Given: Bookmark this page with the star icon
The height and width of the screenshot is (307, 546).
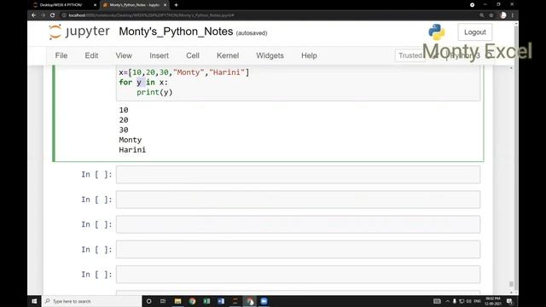Looking at the screenshot, I should pos(491,15).
